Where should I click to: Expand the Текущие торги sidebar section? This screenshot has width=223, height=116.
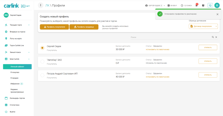pyautogui.click(x=29, y=25)
